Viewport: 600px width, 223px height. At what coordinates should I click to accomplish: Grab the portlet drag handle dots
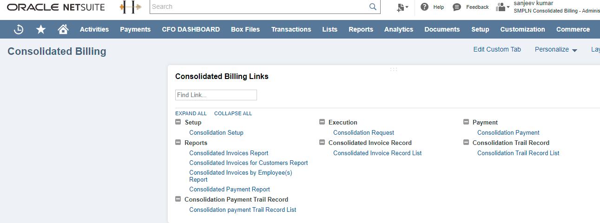coord(394,69)
